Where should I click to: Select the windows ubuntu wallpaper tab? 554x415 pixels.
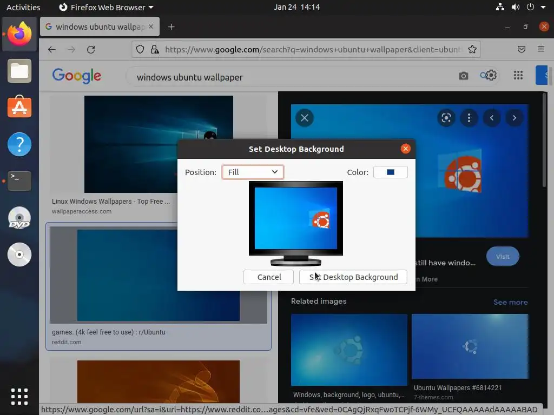tap(100, 26)
